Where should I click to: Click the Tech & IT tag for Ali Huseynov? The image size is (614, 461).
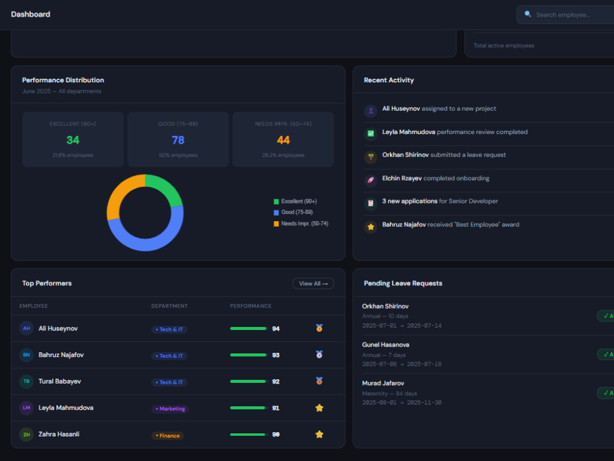click(x=169, y=329)
